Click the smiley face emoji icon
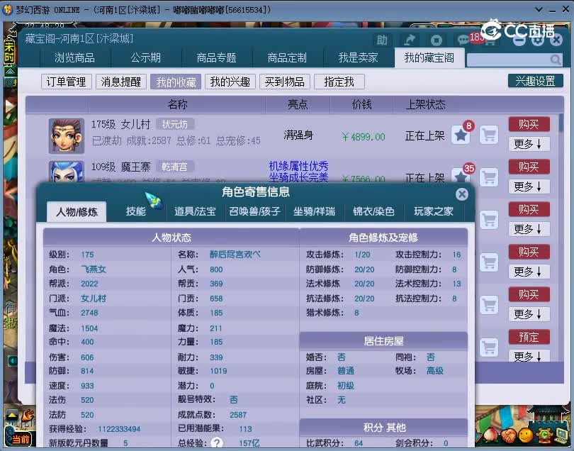Image resolution: width=574 pixels, height=451 pixels. [x=525, y=435]
